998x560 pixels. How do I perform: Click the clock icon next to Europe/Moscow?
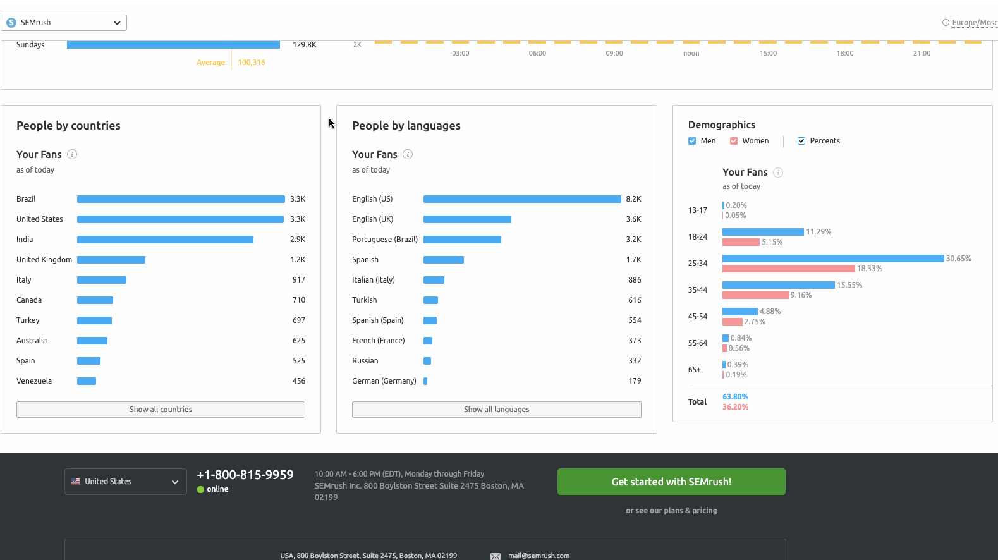(x=946, y=23)
